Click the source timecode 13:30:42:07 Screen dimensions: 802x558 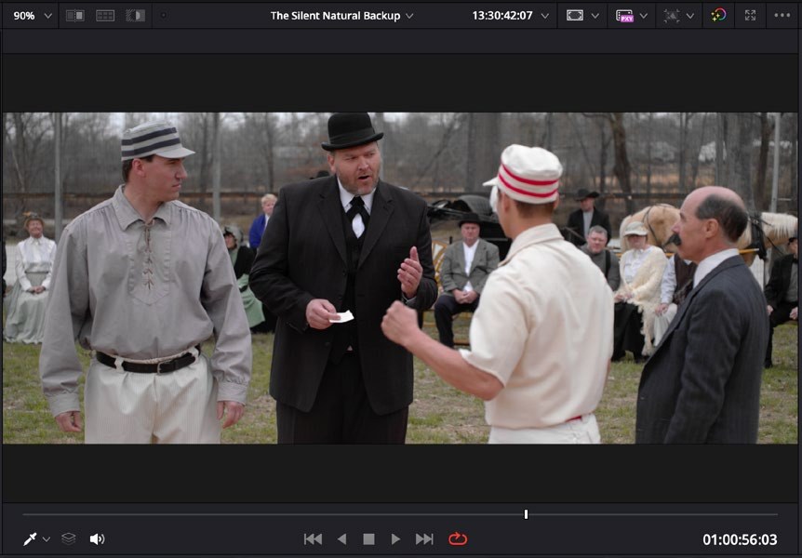point(502,16)
